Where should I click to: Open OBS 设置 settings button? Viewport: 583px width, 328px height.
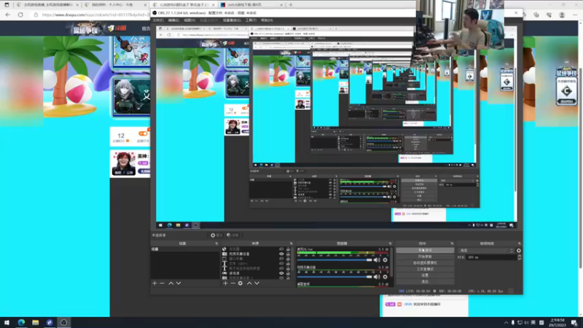[x=425, y=276]
